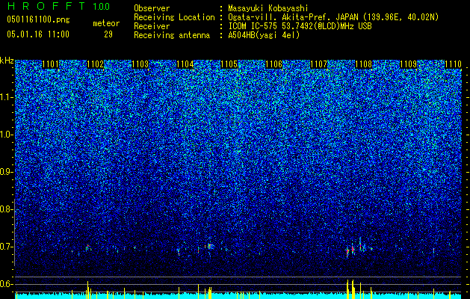
Task: Click time marker 1103
Action: point(140,64)
